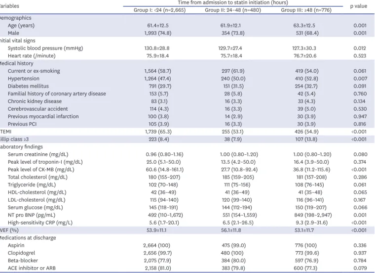Screen dimensions: 375x273
Task: Select Cerebrovascular accident value 39 (5.0)
Action: click(x=306, y=109)
